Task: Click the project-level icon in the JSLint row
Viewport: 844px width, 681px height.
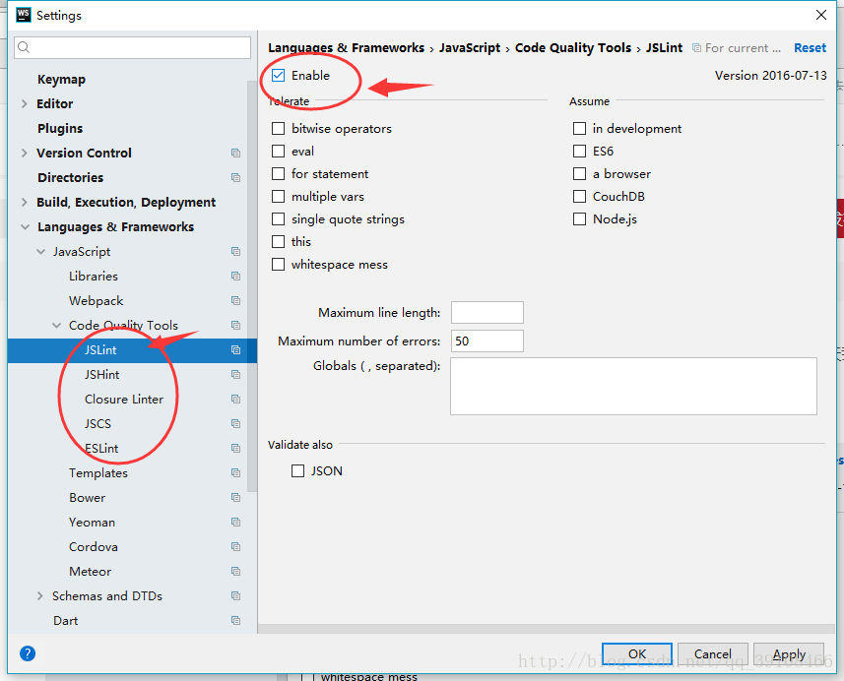Action: coord(235,349)
